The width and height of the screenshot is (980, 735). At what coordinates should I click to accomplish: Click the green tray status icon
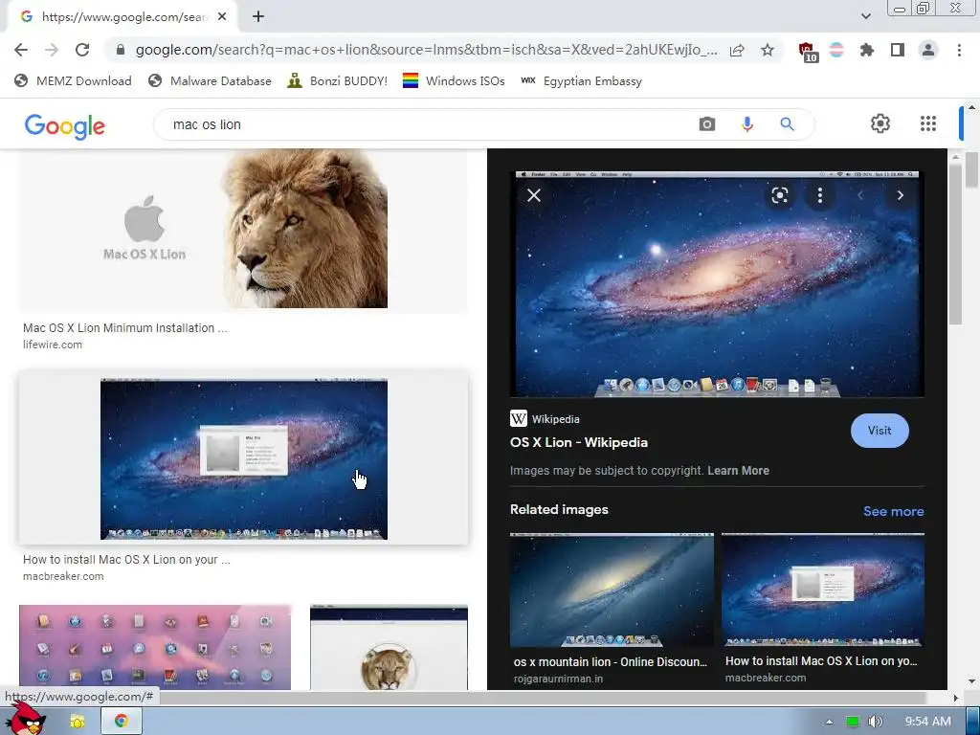[x=853, y=722]
